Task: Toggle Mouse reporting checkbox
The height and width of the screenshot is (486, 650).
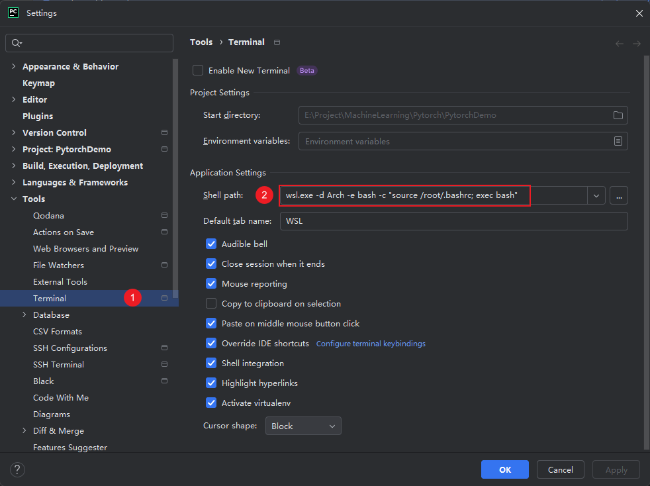Action: point(211,283)
